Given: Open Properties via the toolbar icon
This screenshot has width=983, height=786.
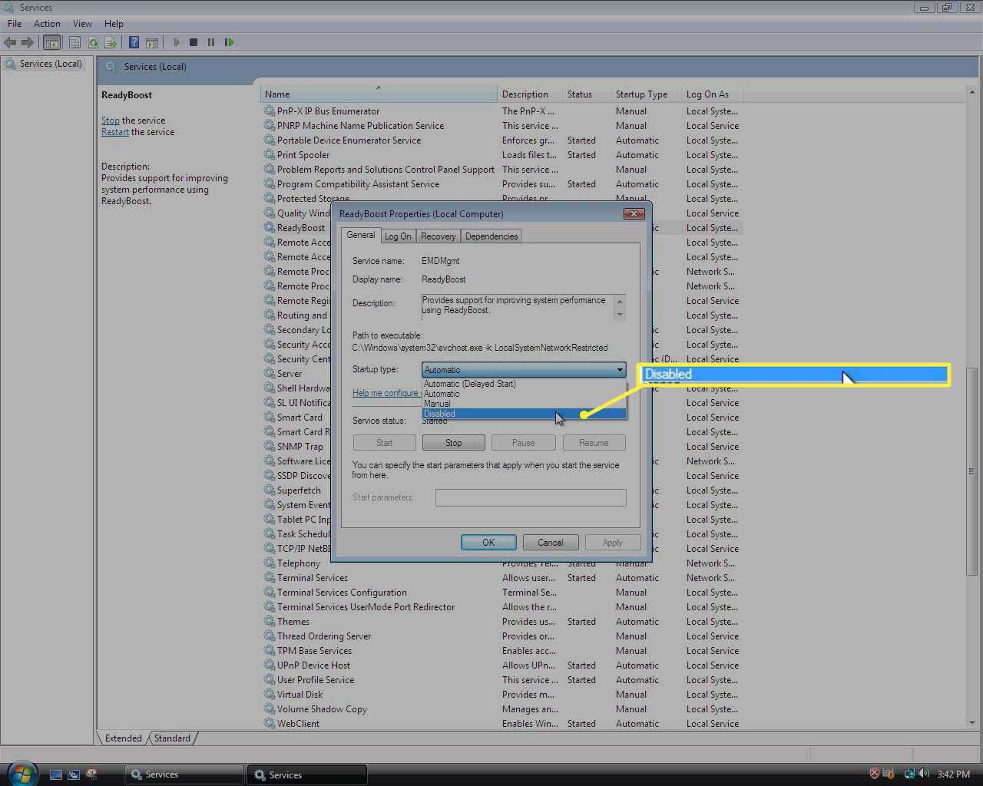Looking at the screenshot, I should (x=74, y=42).
